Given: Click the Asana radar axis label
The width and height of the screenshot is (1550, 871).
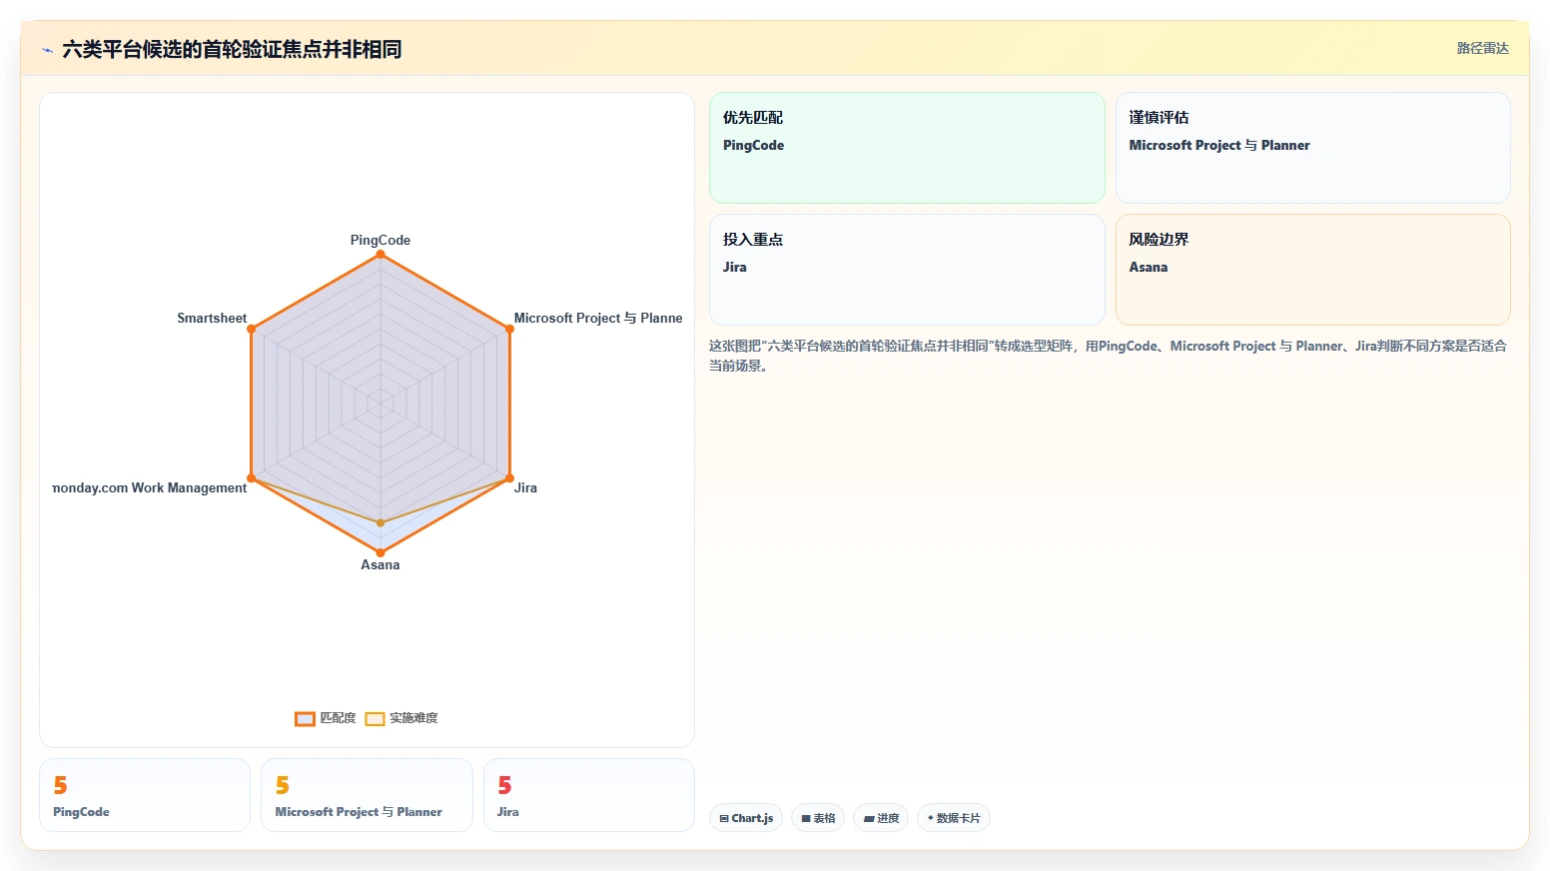Looking at the screenshot, I should tap(381, 564).
